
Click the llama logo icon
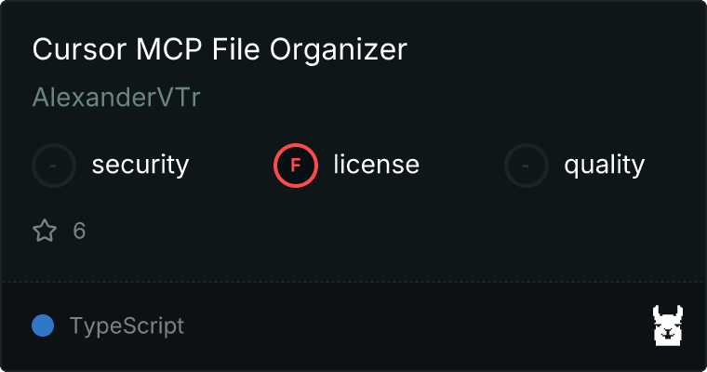pyautogui.click(x=668, y=325)
